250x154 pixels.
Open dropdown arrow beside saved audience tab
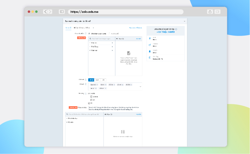pos(93,28)
